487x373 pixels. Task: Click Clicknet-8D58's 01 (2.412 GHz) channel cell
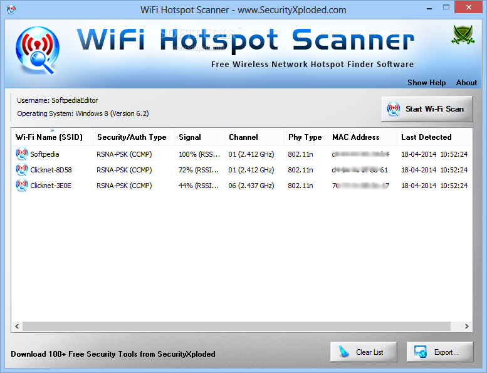point(251,170)
